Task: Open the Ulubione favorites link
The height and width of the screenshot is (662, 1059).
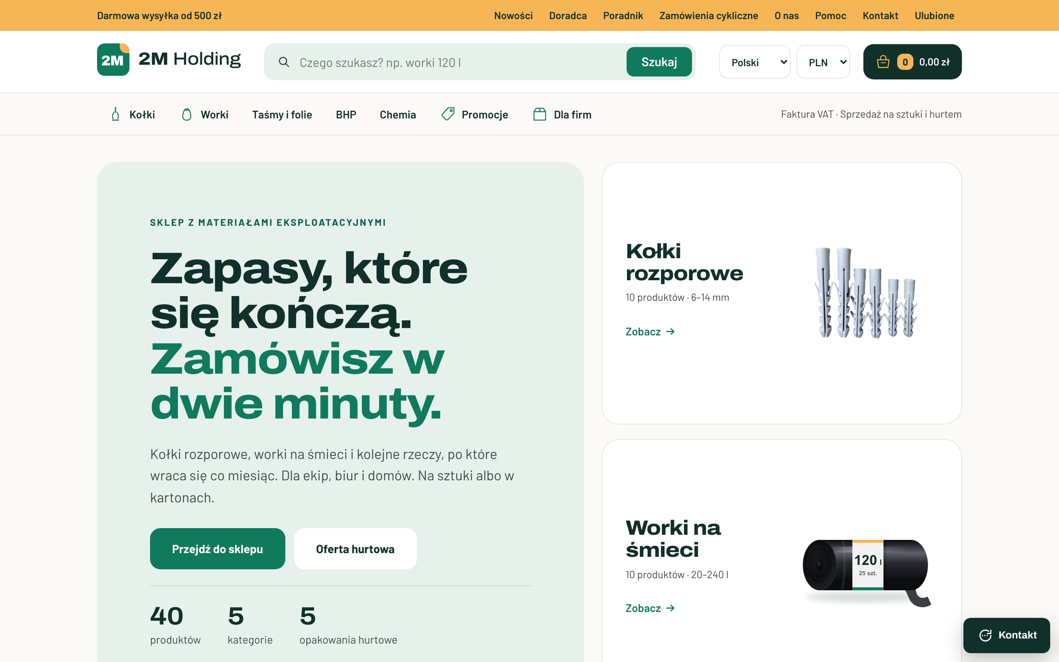Action: [934, 16]
